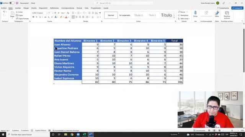The width and height of the screenshot is (245, 137).
Task: Apply the Normal style
Action: (x=111, y=15)
